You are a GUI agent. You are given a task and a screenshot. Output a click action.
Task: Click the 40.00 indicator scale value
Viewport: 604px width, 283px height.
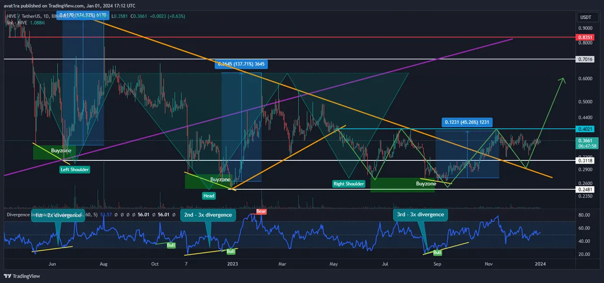[x=583, y=241]
